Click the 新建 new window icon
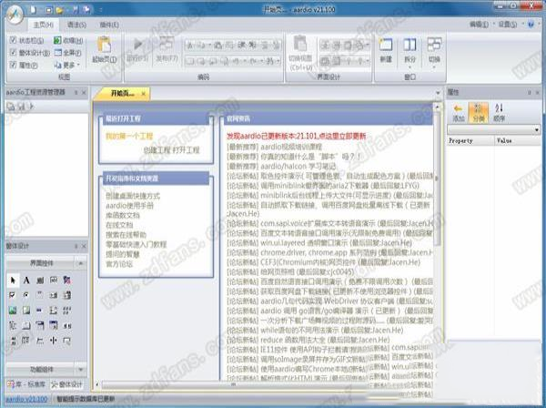The image size is (546, 408). pos(386,46)
